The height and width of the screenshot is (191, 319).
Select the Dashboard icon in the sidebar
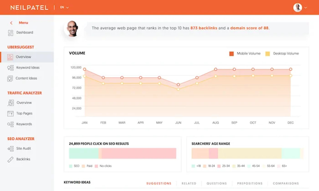pos(11,32)
